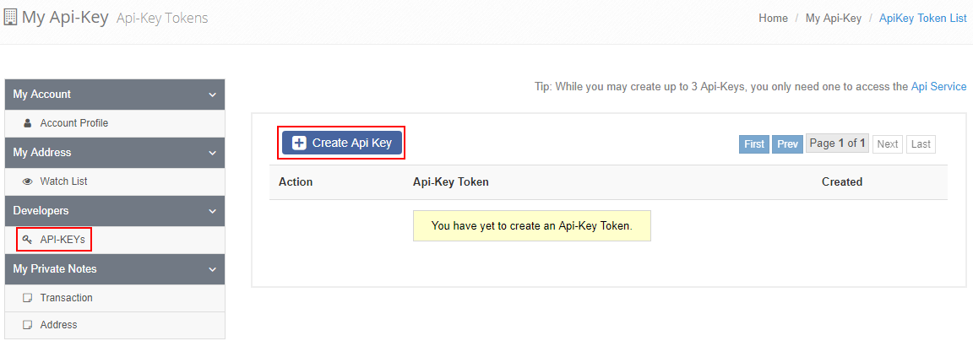This screenshot has width=973, height=341.
Task: Select the My Api-Key breadcrumb
Action: (833, 18)
